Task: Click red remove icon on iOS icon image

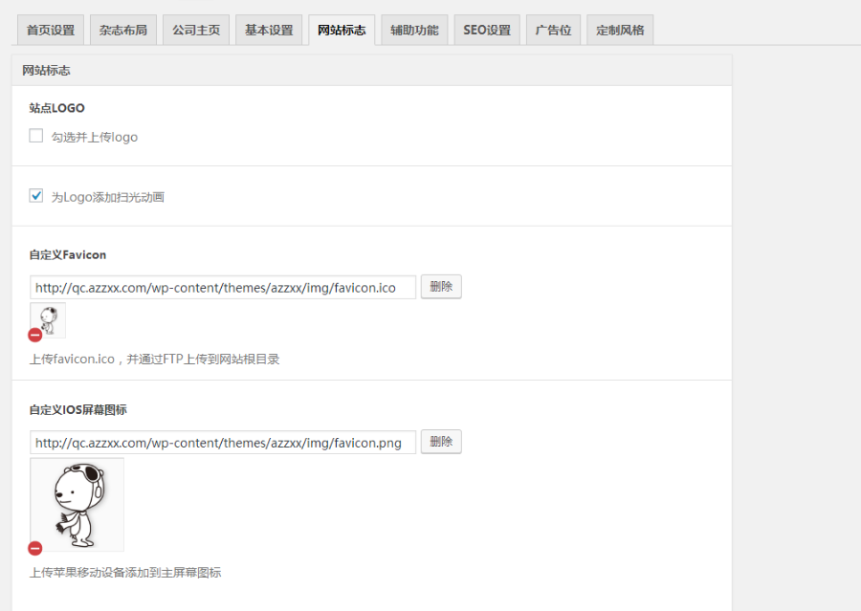Action: tap(35, 549)
